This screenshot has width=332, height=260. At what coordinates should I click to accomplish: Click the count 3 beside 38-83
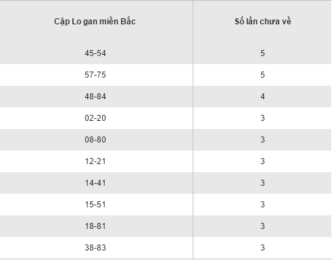[262, 248]
